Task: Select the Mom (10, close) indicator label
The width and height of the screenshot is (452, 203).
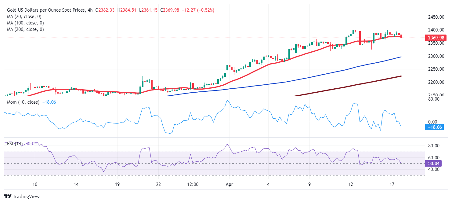Action: tap(23, 102)
